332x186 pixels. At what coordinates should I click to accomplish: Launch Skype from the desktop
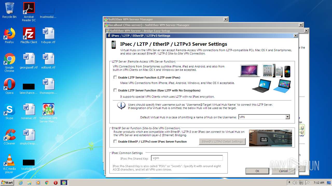(x=9, y=112)
